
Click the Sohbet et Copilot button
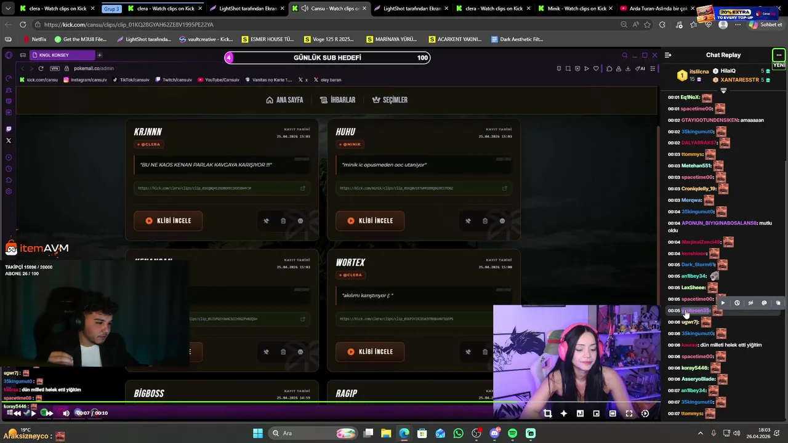765,25
